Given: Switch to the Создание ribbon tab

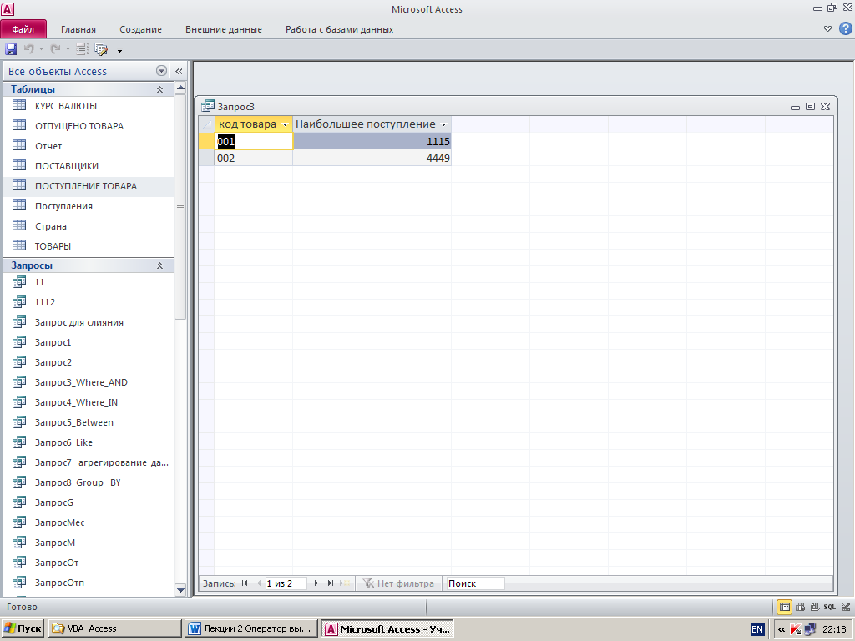Looking at the screenshot, I should point(140,29).
